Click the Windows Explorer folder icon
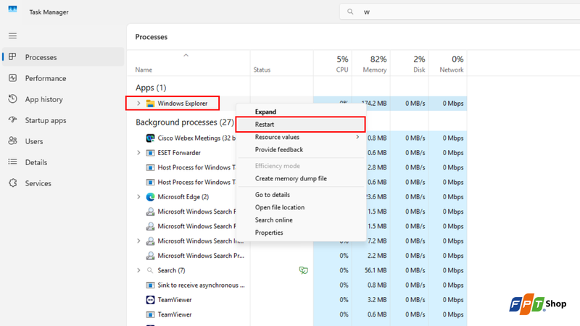580x326 pixels. click(150, 104)
